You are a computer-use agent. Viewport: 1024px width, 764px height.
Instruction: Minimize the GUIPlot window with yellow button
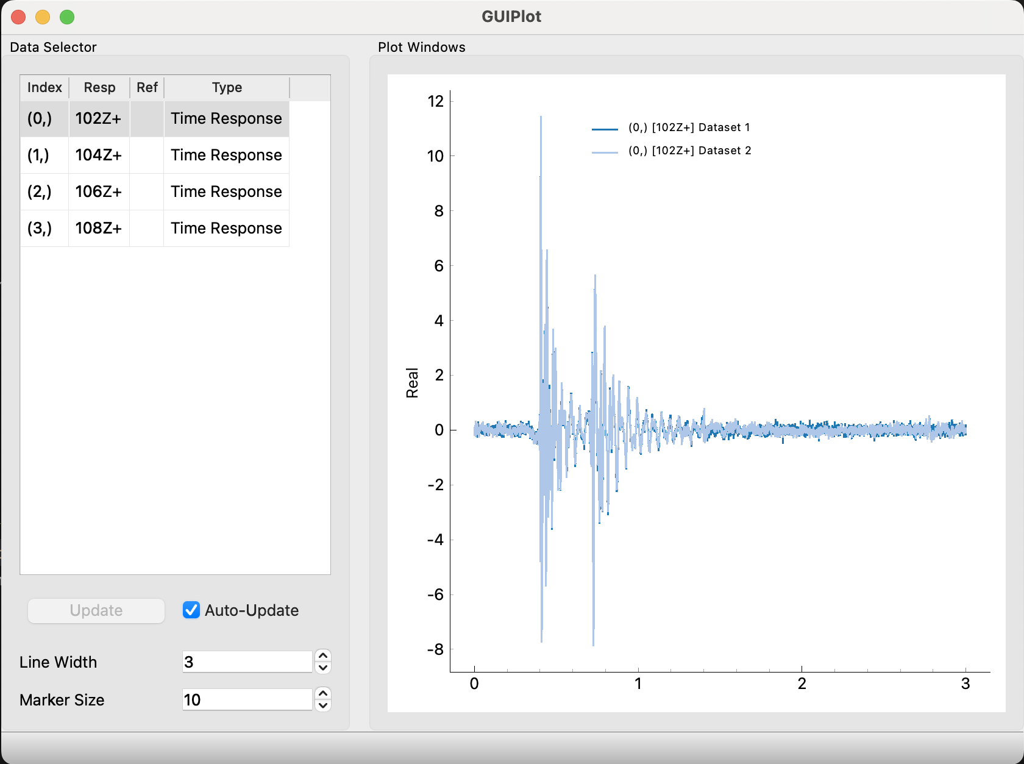coord(43,17)
